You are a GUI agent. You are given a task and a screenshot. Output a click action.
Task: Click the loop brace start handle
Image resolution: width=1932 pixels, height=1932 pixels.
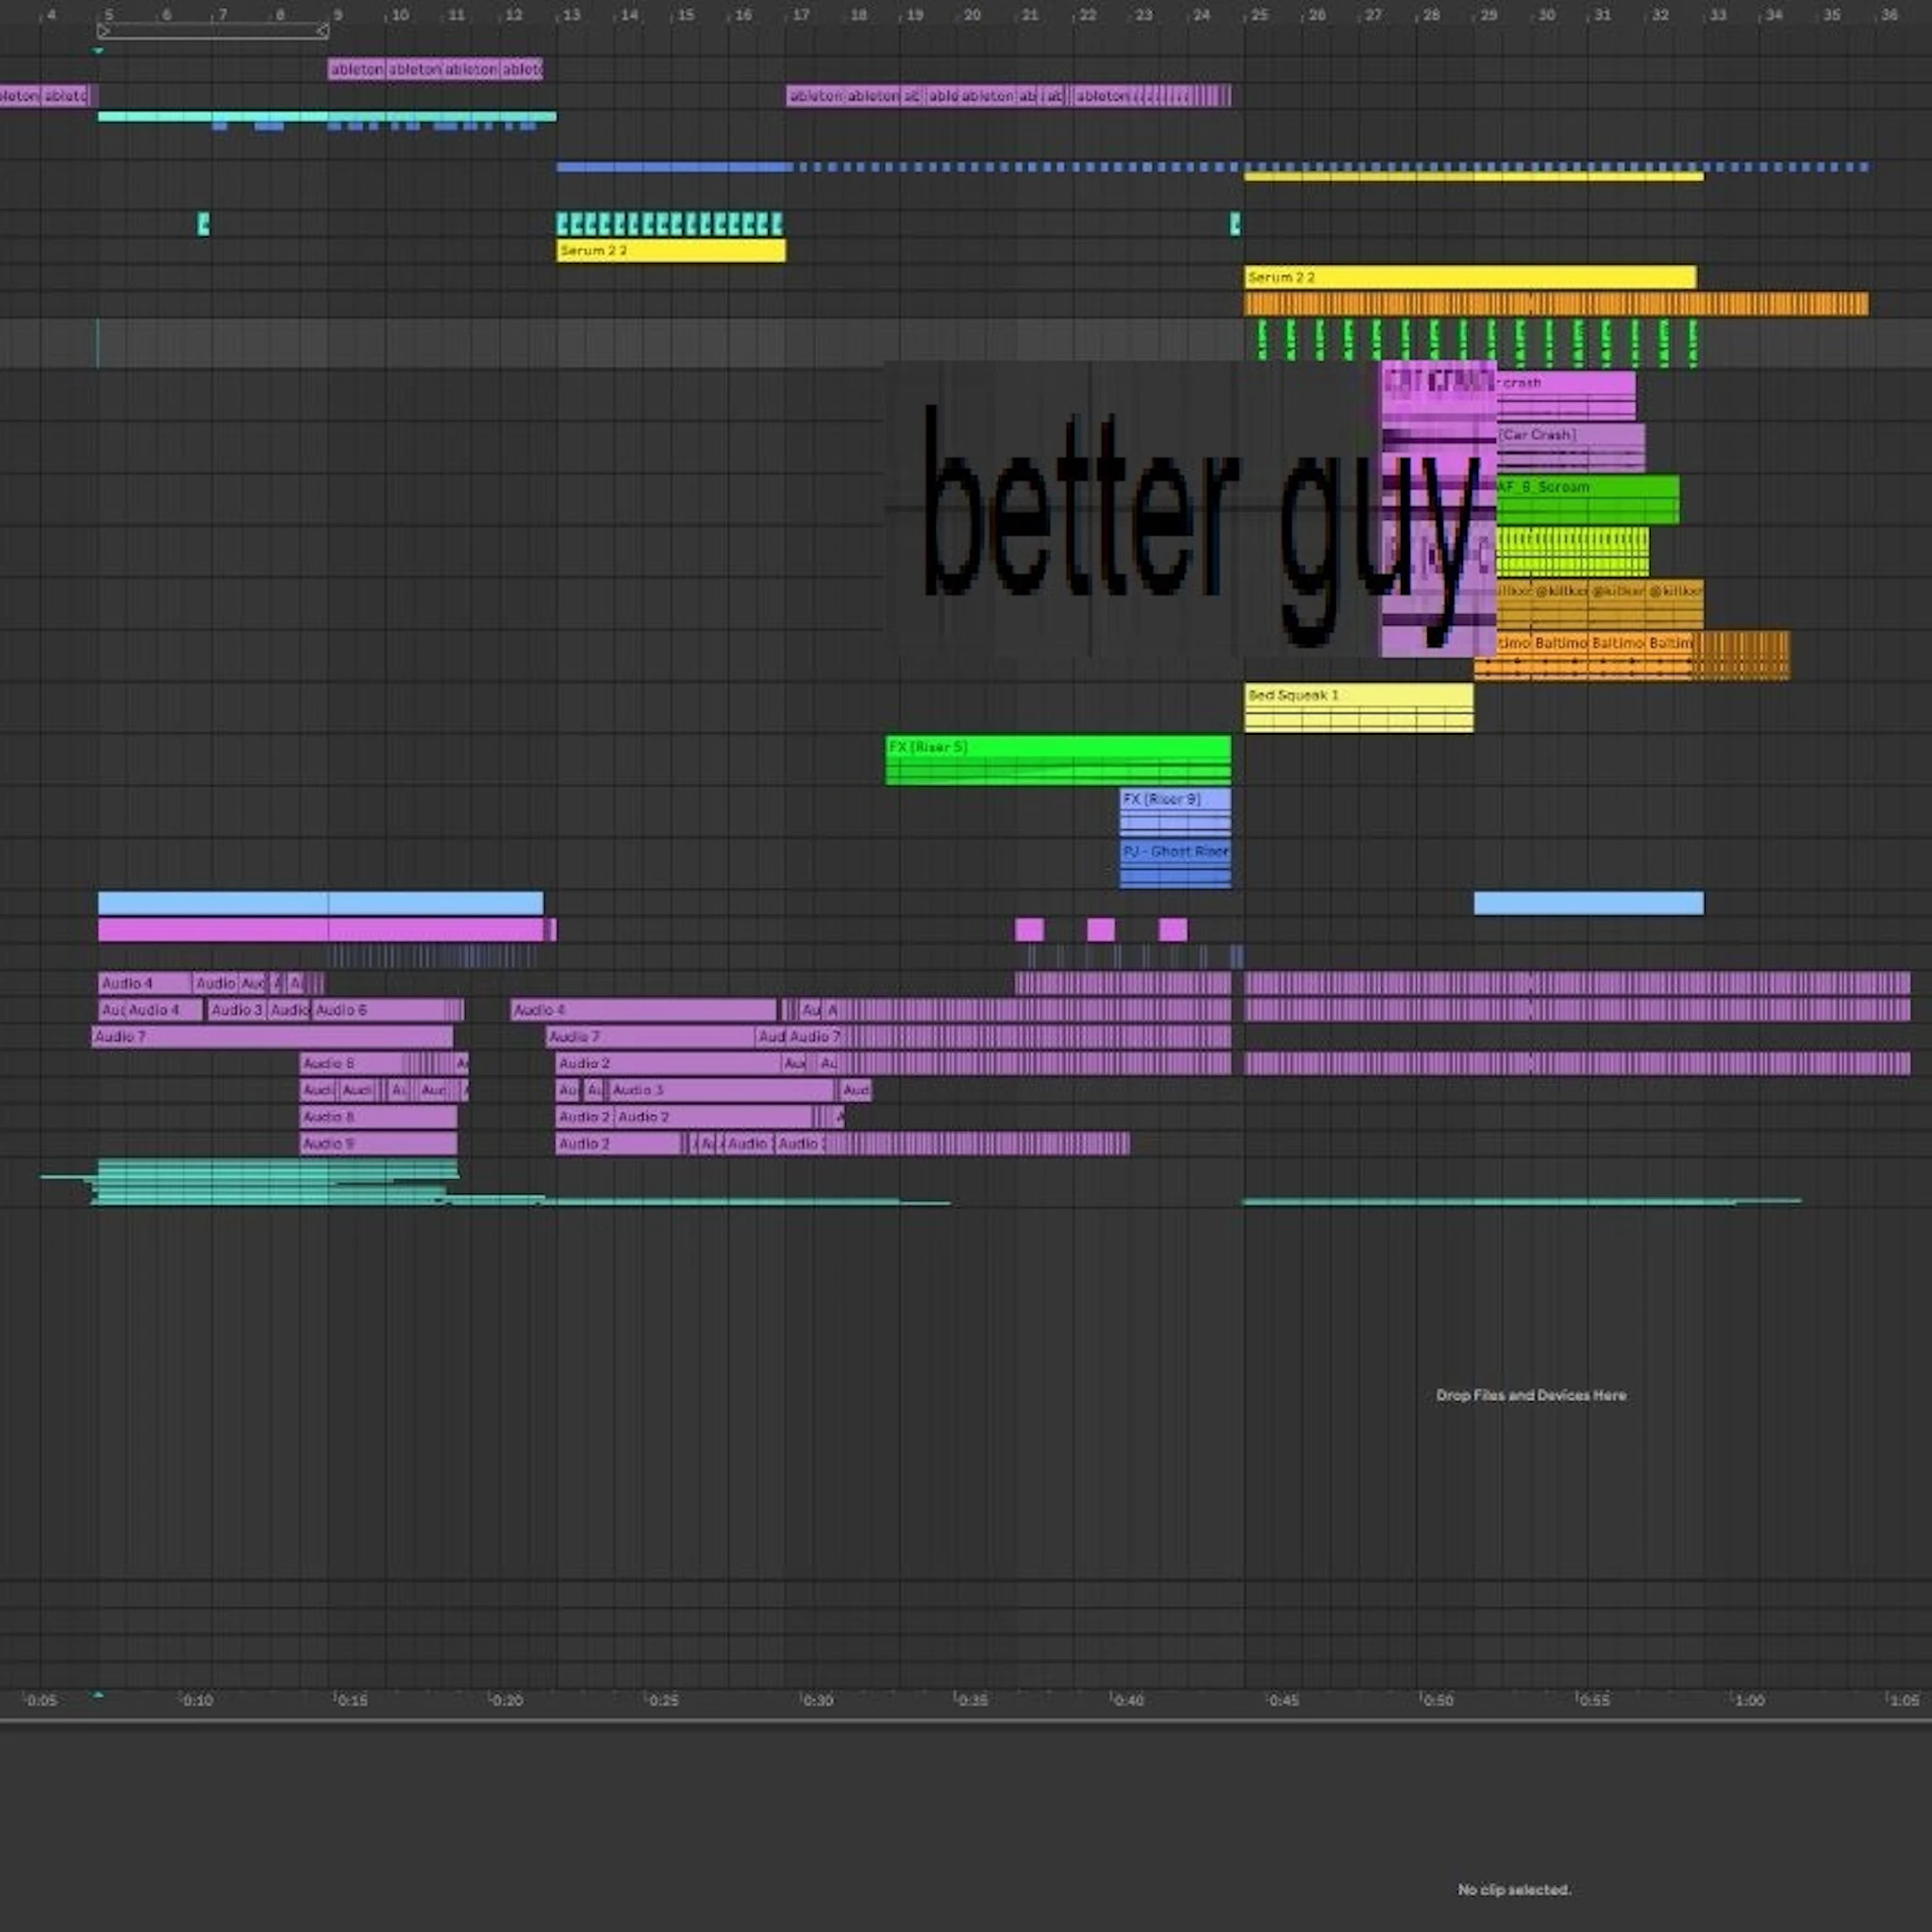103,31
